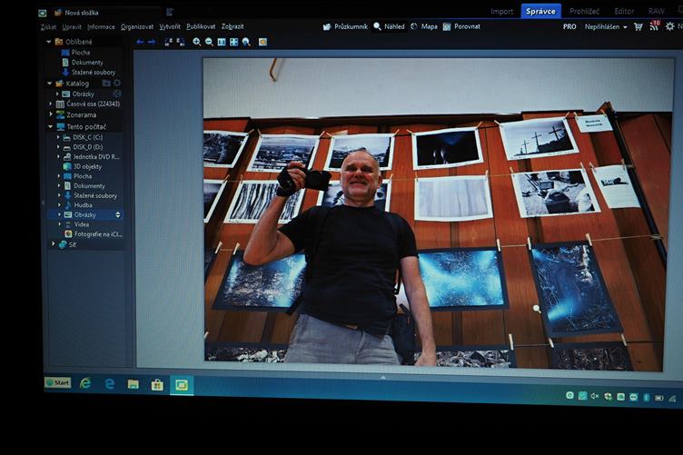Screen dimensions: 683x455
Task: Open settings via the gear icon
Action: point(669,26)
